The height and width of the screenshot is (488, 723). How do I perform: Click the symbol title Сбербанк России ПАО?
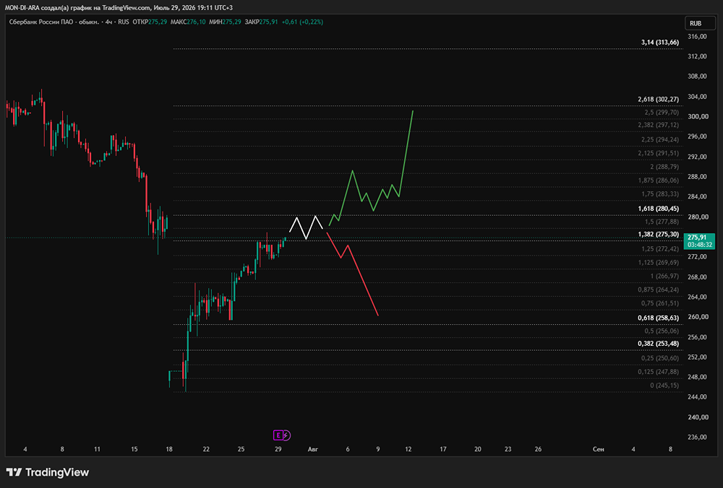(x=43, y=22)
